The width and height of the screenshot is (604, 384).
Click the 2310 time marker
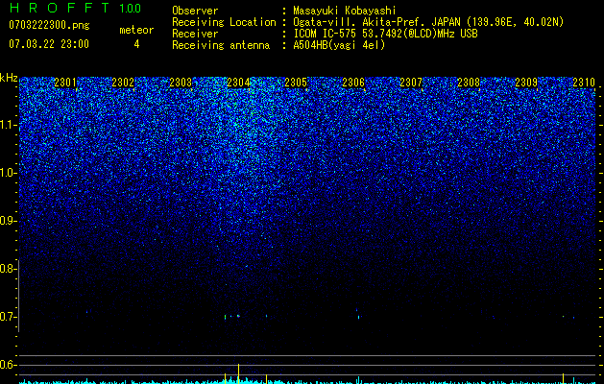[584, 83]
